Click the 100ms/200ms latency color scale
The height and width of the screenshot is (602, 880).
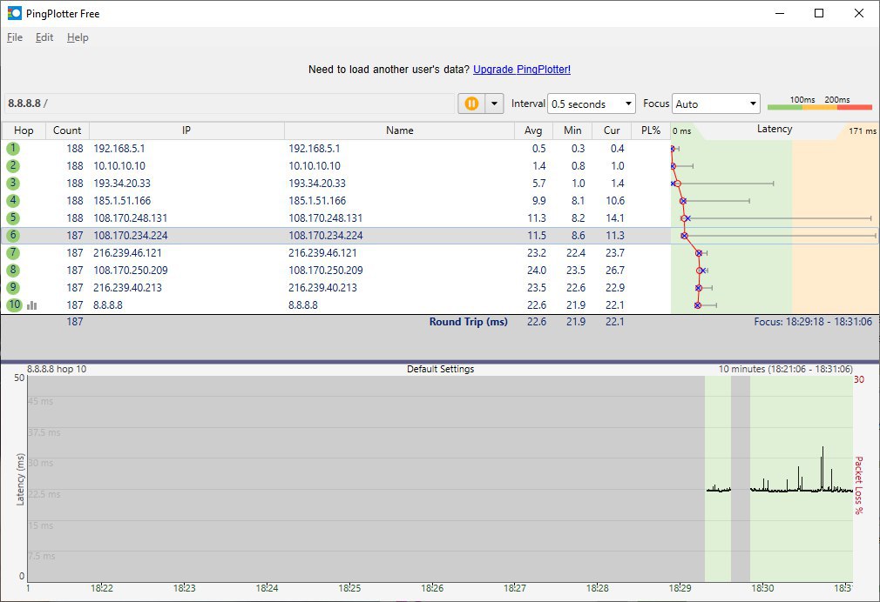pos(820,104)
